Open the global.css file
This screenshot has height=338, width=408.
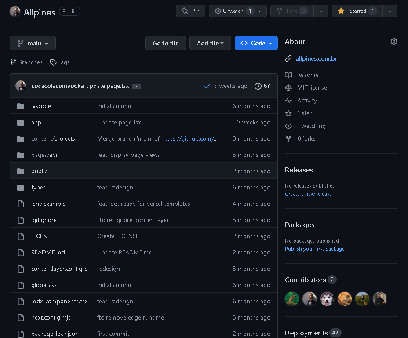click(44, 285)
